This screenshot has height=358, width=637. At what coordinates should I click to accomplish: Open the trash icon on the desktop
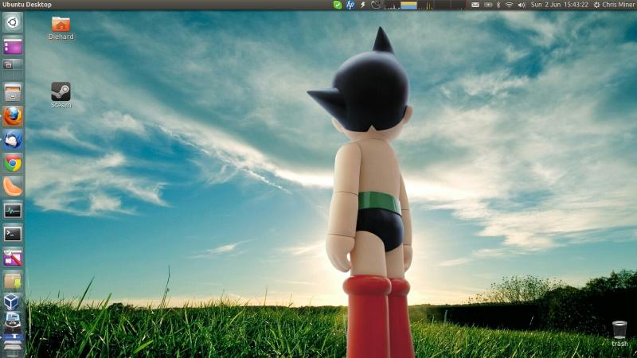point(619,333)
